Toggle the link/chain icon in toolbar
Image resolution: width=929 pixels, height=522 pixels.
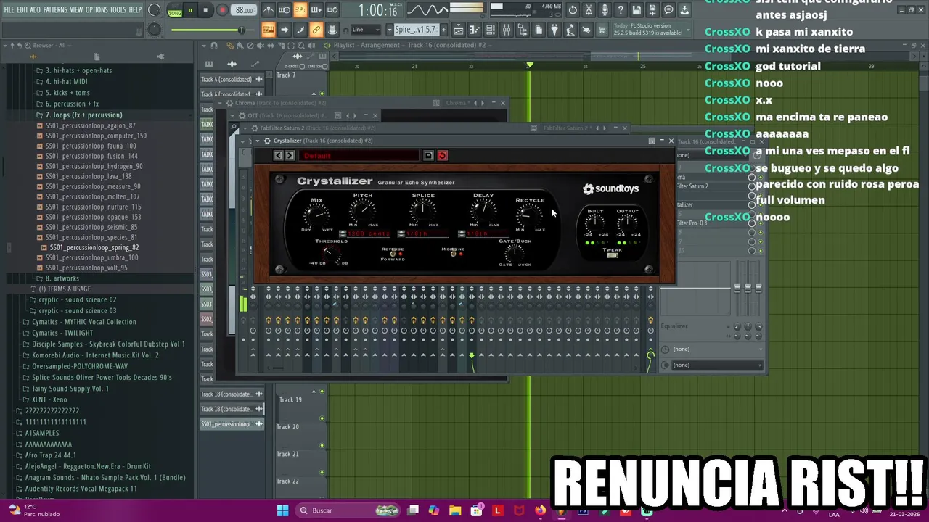tap(316, 30)
